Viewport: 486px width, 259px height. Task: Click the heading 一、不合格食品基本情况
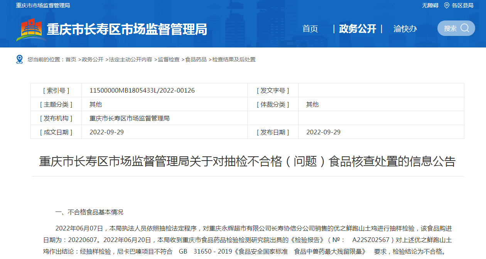click(x=89, y=212)
